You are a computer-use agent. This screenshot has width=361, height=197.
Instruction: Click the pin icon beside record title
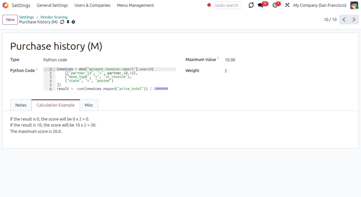(68, 22)
